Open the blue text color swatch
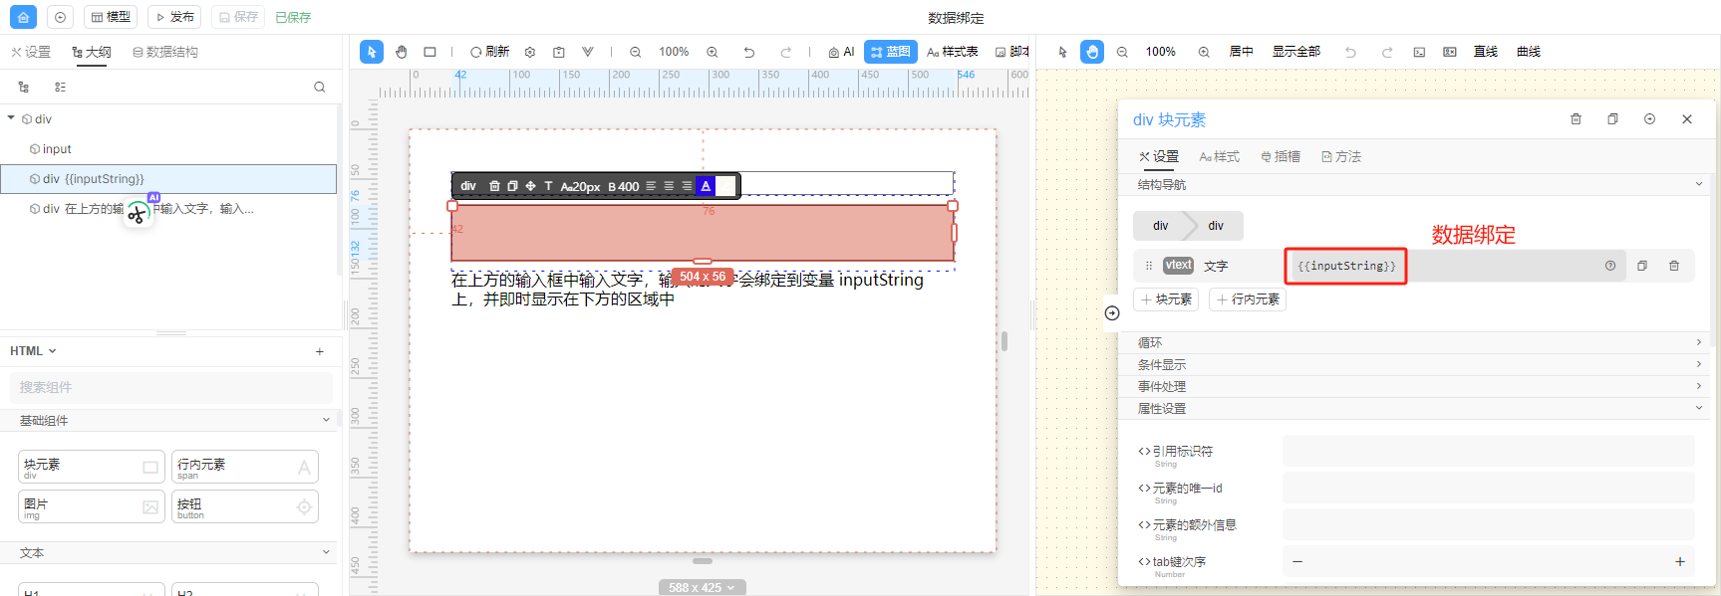Screen dimensions: 1721x596 click(706, 186)
